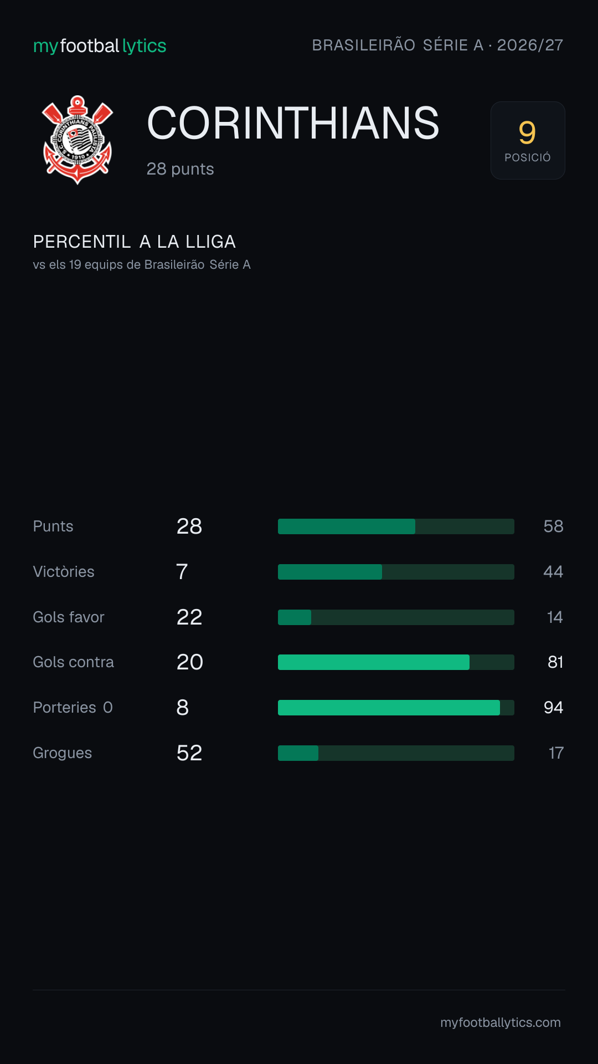
Task: Select the Porteries 0 progress bar
Action: (x=396, y=708)
